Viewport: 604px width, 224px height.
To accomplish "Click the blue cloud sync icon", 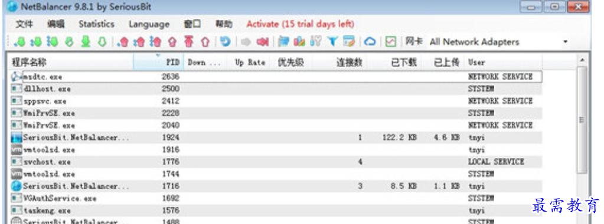I will coord(370,42).
